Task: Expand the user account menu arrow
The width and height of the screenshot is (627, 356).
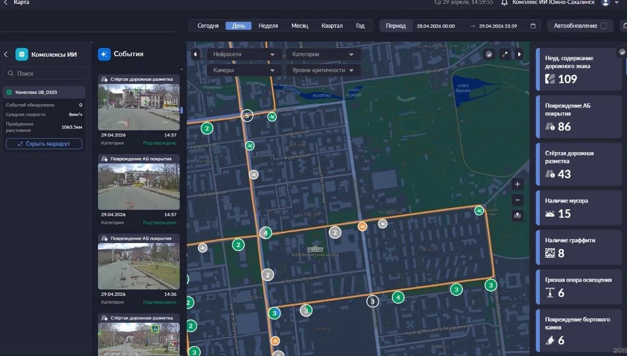Action: point(617,2)
